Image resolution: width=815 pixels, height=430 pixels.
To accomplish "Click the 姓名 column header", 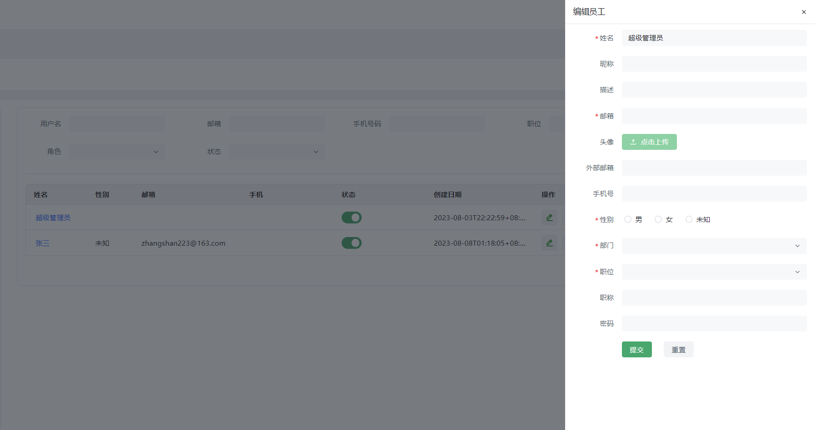I will pos(40,194).
